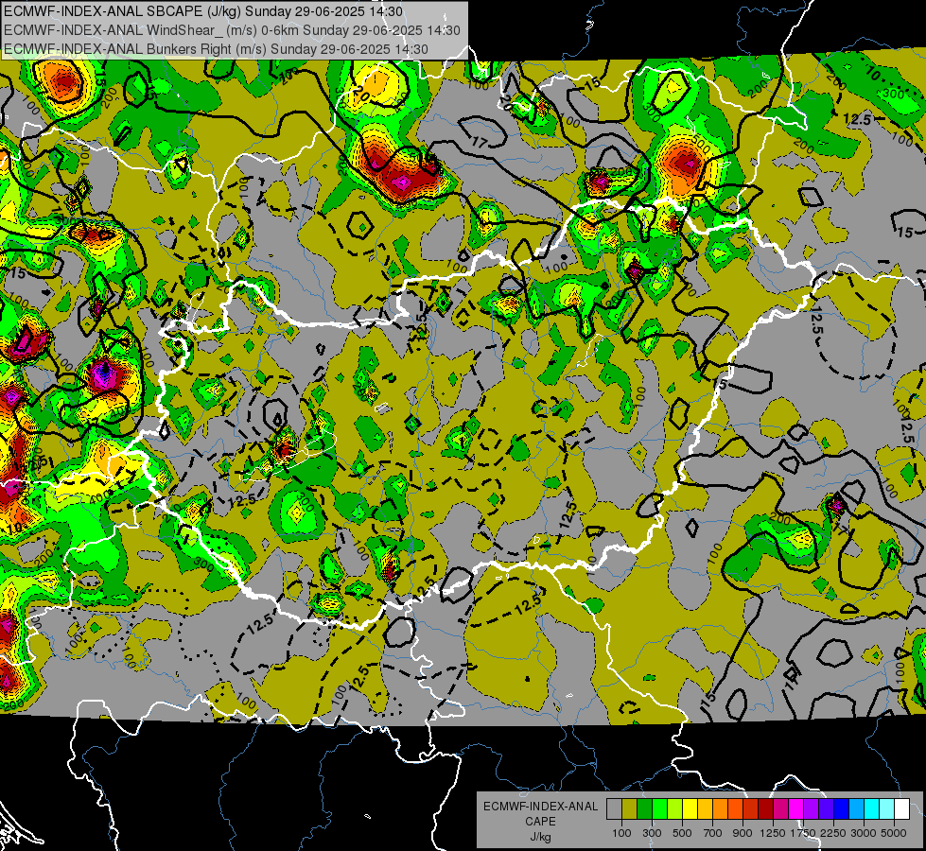Click the 300 value in legend scale

coord(652,833)
